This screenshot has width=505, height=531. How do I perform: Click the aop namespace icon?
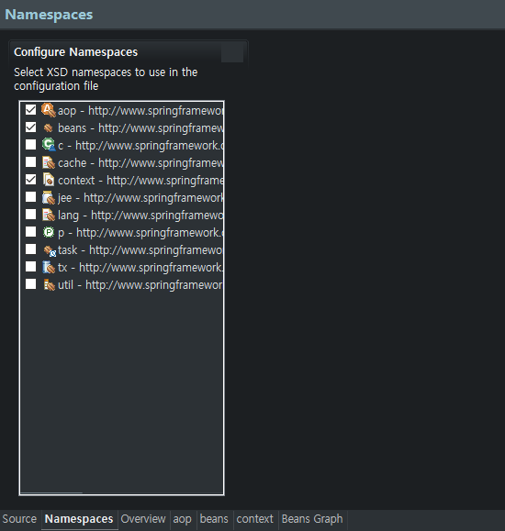49,110
